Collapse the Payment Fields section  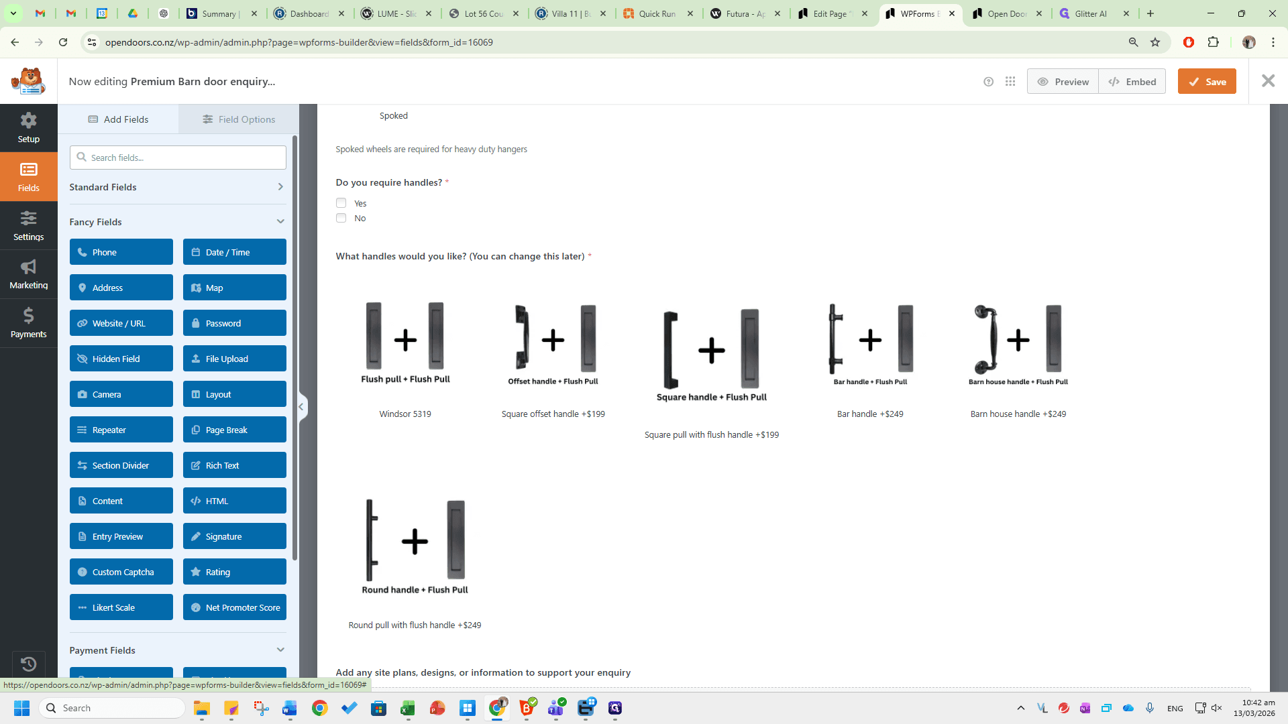178,650
